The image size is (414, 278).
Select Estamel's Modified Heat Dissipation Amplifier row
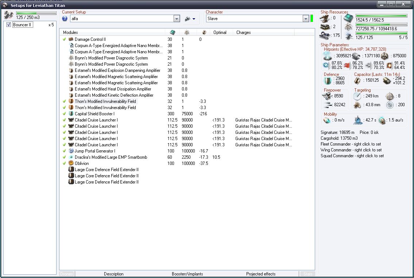pyautogui.click(x=113, y=89)
